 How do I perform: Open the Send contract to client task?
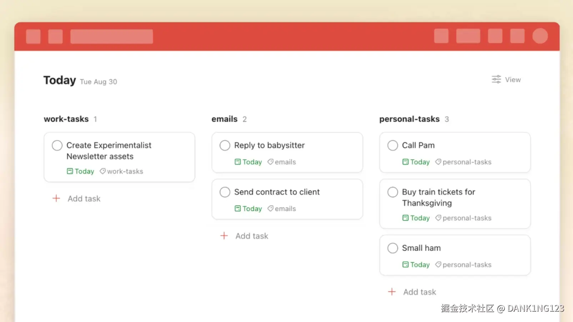pyautogui.click(x=277, y=192)
